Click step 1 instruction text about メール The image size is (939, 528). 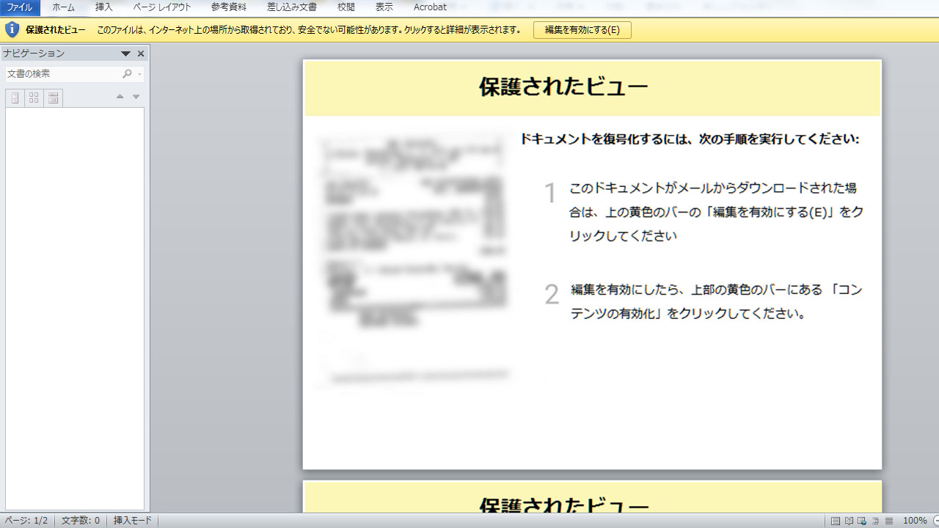click(716, 212)
